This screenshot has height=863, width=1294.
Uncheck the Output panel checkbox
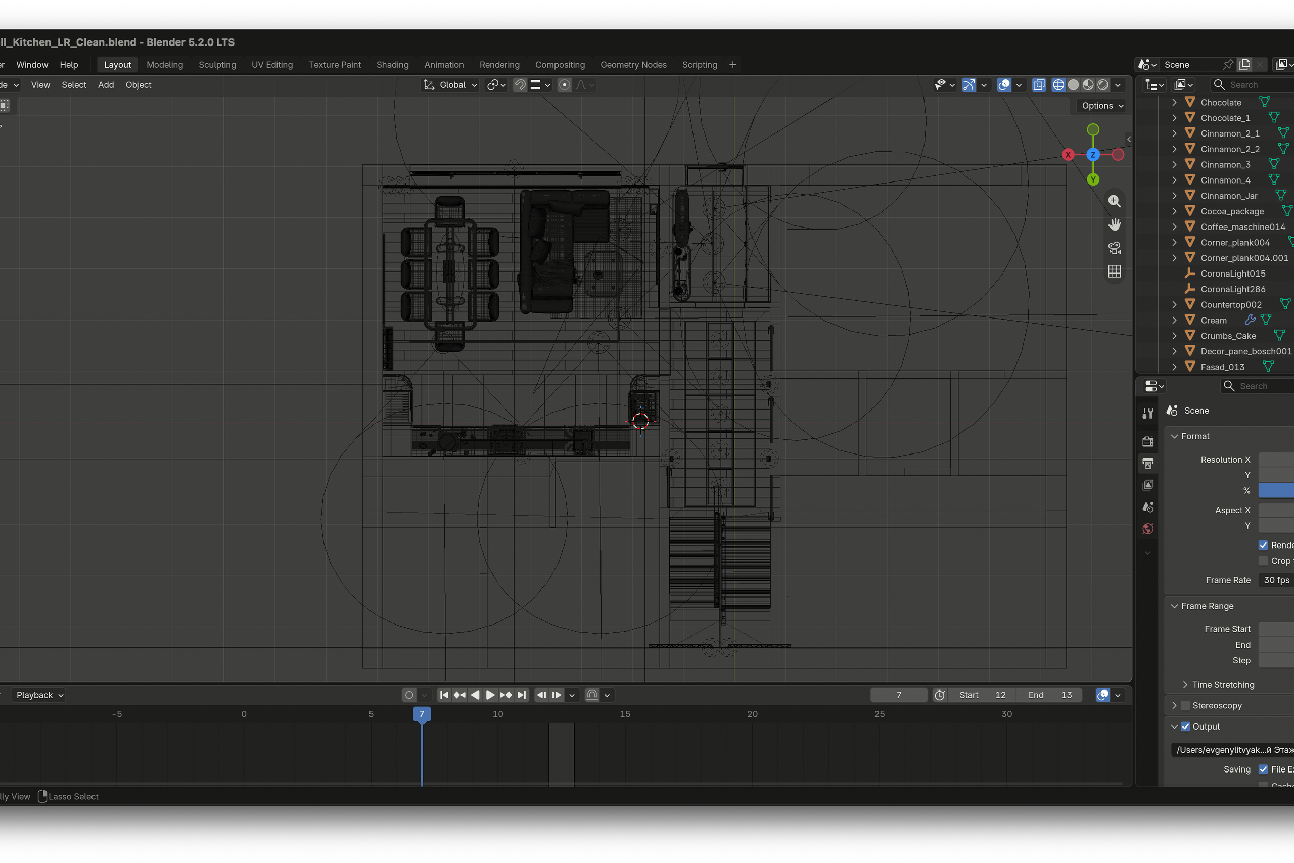pos(1186,726)
